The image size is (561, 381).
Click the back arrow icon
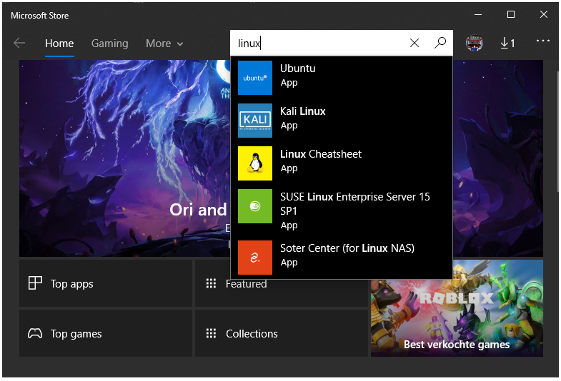pos(19,44)
